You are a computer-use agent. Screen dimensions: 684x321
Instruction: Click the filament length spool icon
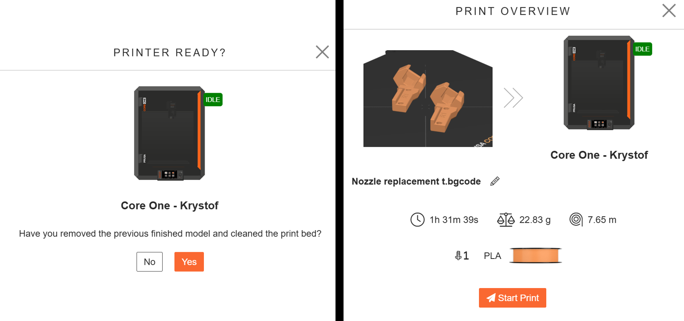(x=576, y=219)
